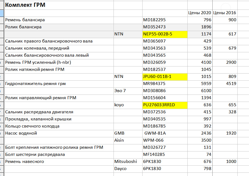Screen dimensions: 249x176
Task: Select 'Сальник коленвала, передний' cell
Action: click(x=59, y=48)
